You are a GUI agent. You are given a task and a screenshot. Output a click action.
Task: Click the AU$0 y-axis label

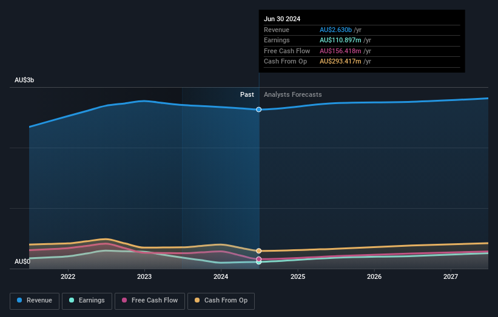coord(22,261)
